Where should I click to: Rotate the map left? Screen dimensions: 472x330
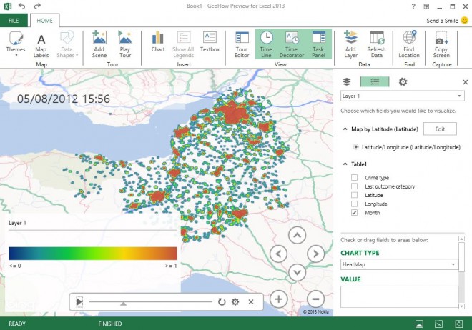tap(278, 254)
